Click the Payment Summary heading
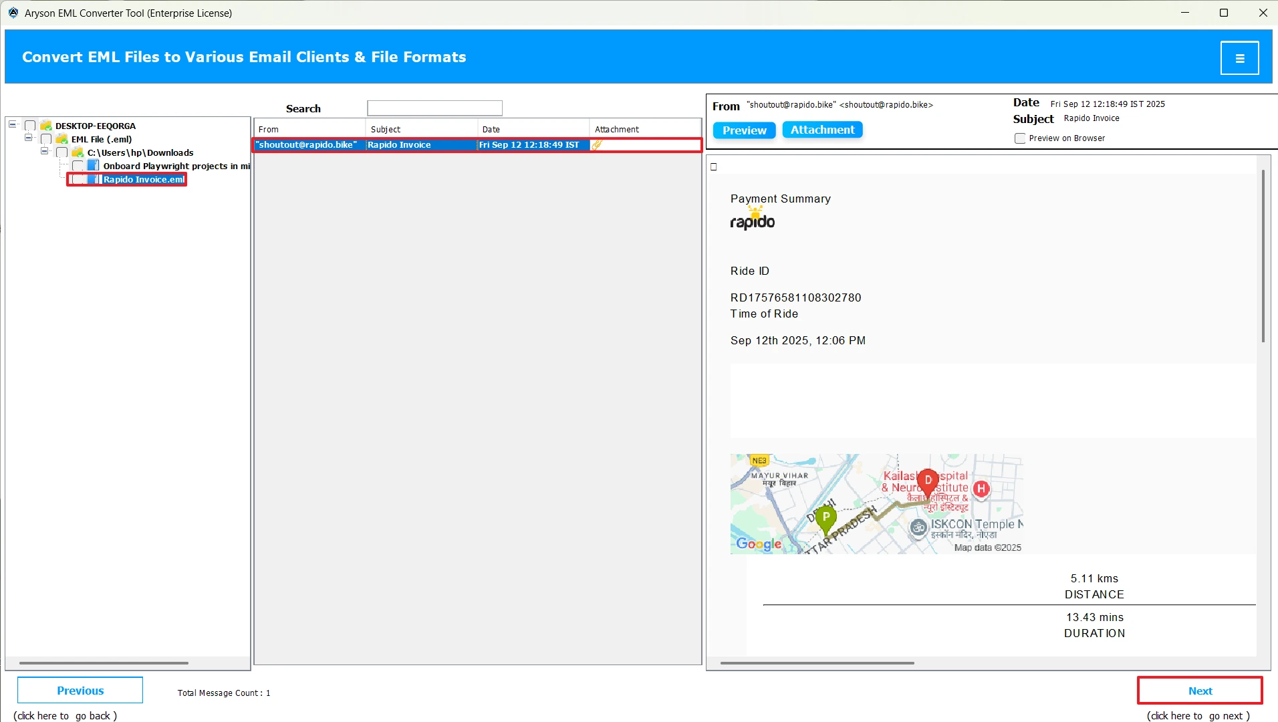Image resolution: width=1278 pixels, height=722 pixels. point(781,199)
